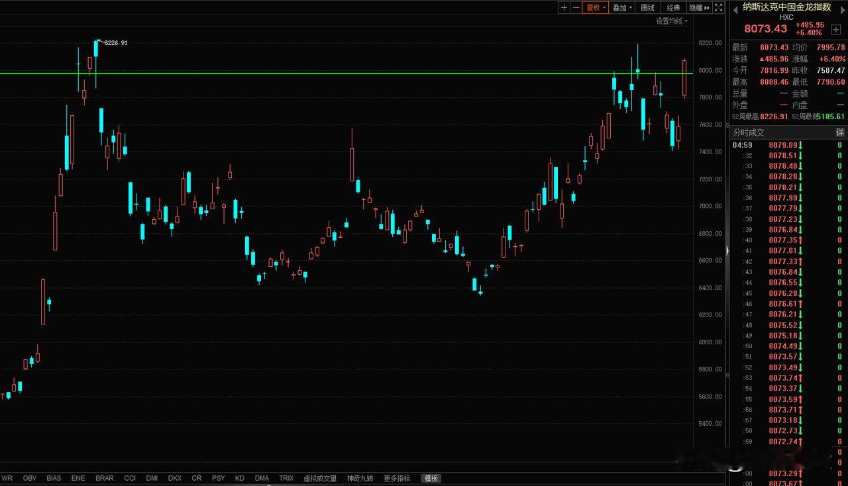Viewport: 848px width, 486px height.
Task: Click the 8226.91 high price label
Action: pyautogui.click(x=115, y=43)
